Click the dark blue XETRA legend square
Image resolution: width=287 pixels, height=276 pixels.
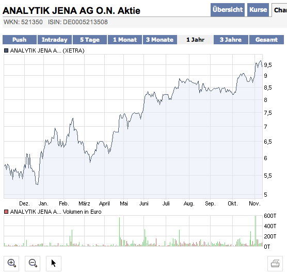6,50
